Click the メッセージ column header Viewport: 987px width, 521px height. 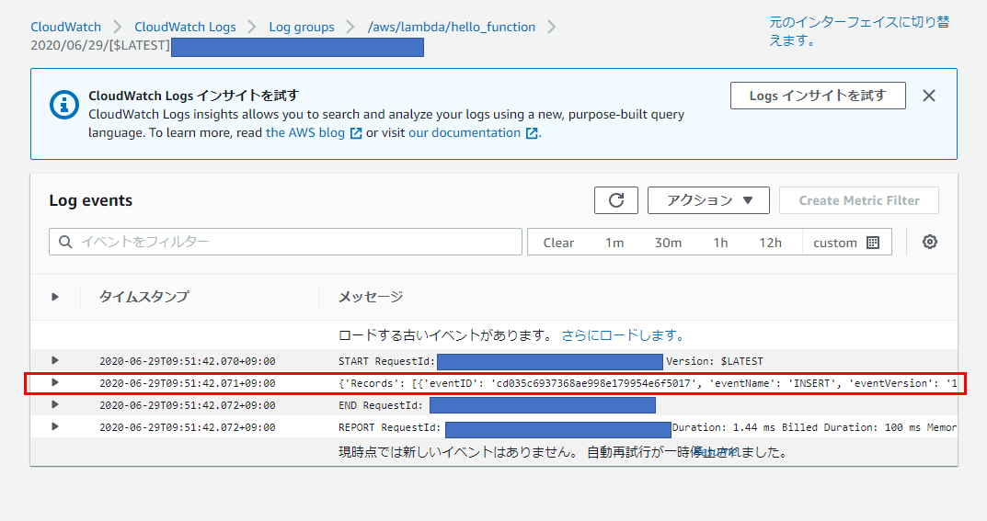pos(371,297)
